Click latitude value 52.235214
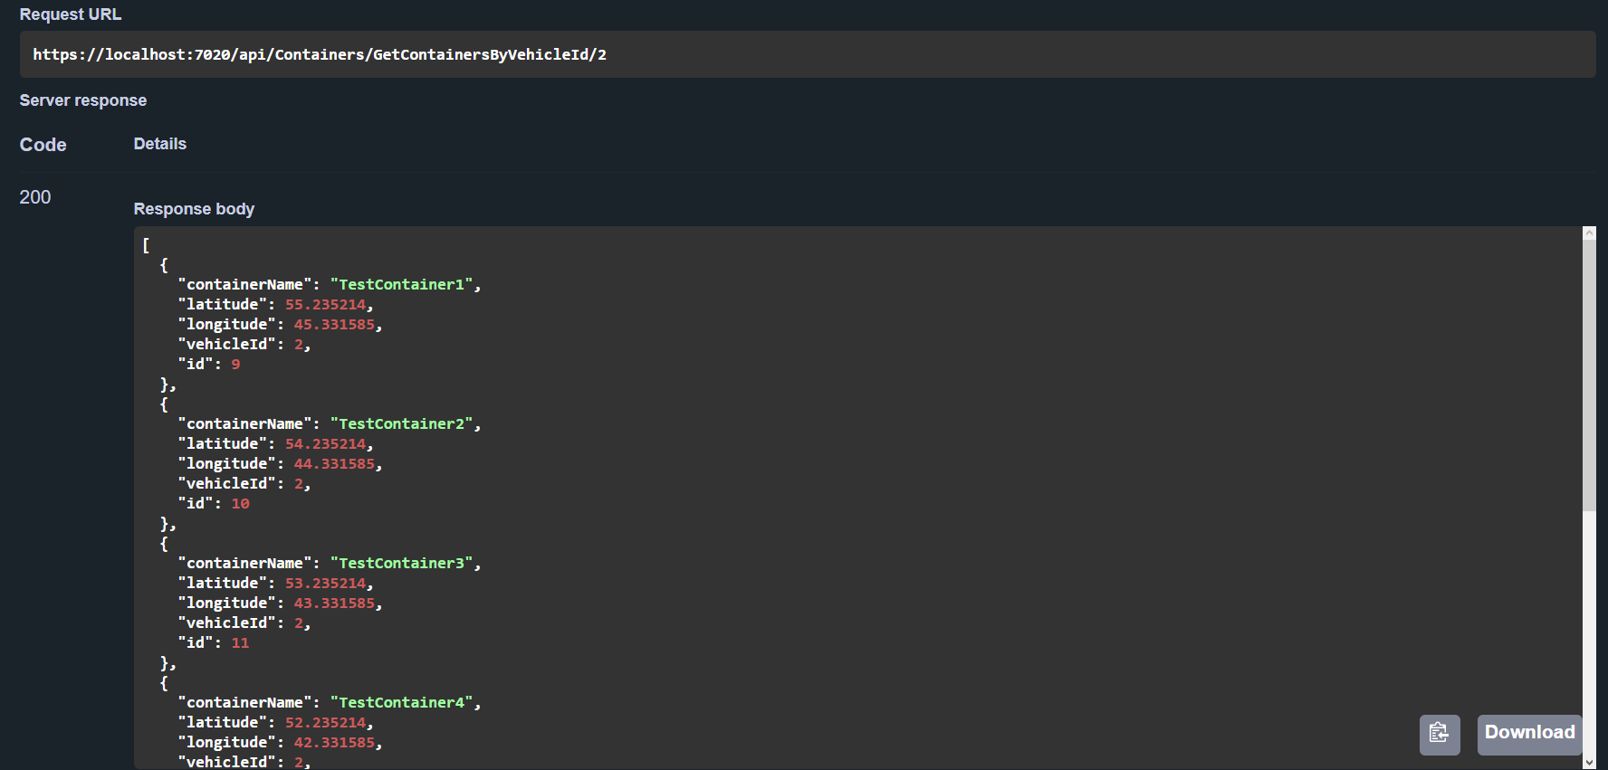Image resolution: width=1608 pixels, height=770 pixels. pyautogui.click(x=325, y=722)
